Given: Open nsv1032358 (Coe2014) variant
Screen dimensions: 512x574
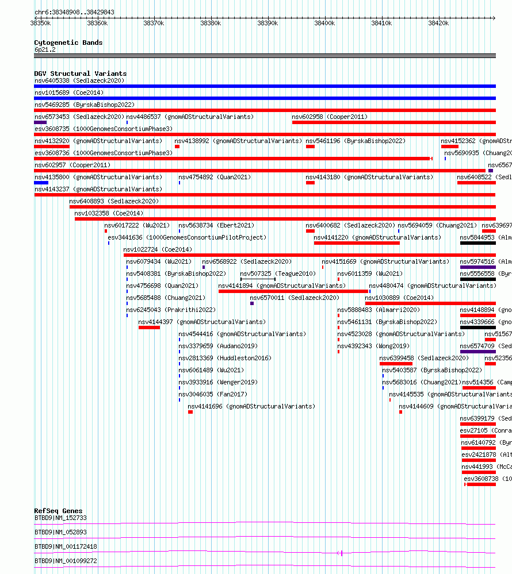Looking at the screenshot, I should tap(109, 213).
